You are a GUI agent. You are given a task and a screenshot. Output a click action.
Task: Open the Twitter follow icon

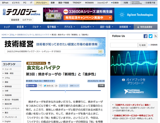pos(151,36)
